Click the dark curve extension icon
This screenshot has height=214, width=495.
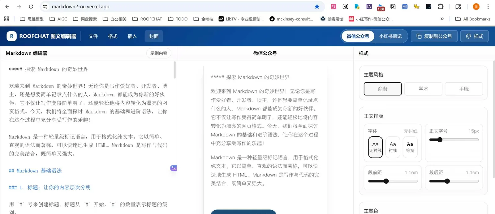coord(428,6)
